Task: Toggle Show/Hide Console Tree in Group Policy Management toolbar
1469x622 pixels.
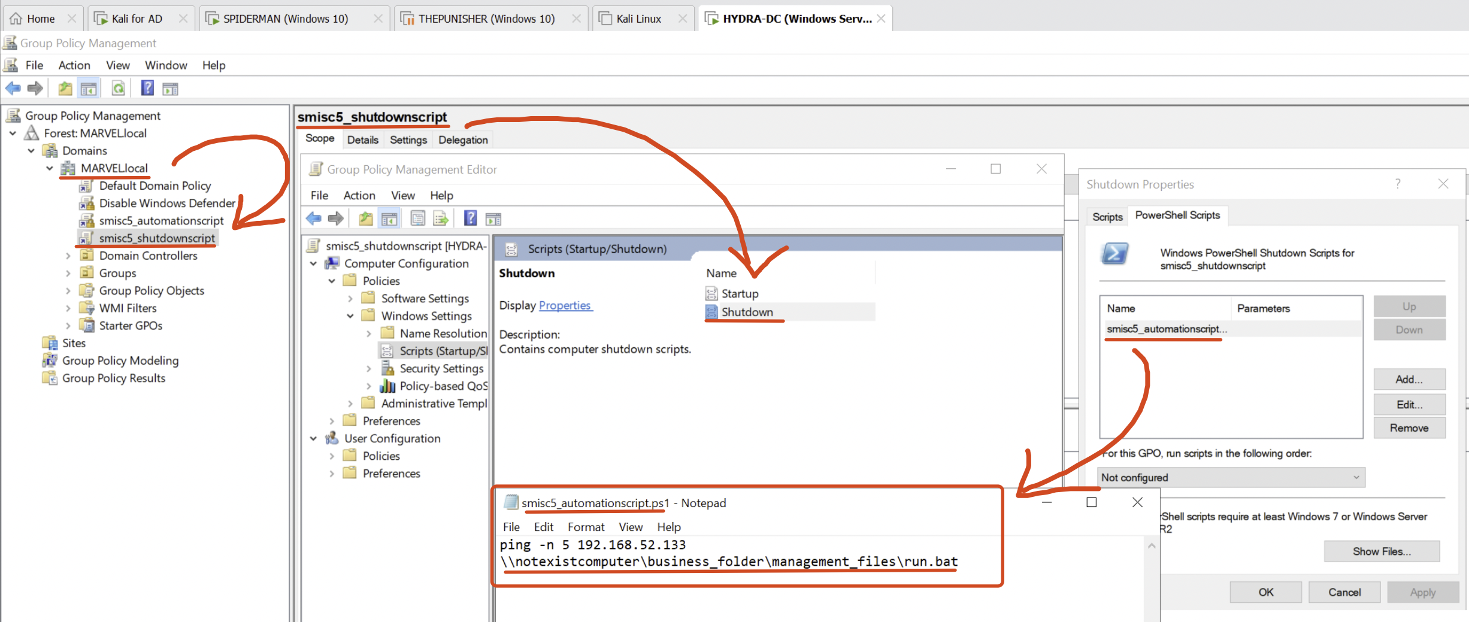Action: [x=89, y=89]
